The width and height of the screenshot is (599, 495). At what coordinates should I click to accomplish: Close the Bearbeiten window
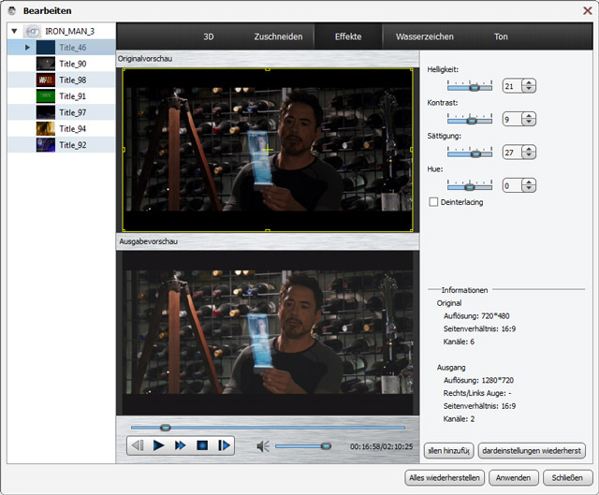[588, 10]
